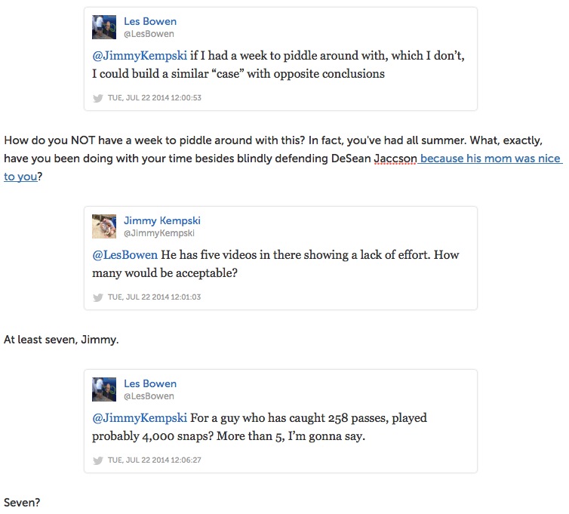This screenshot has height=514, width=569.
Task: Follow @JimmyKempski mention in the 258 passes tweet
Action: coord(140,418)
